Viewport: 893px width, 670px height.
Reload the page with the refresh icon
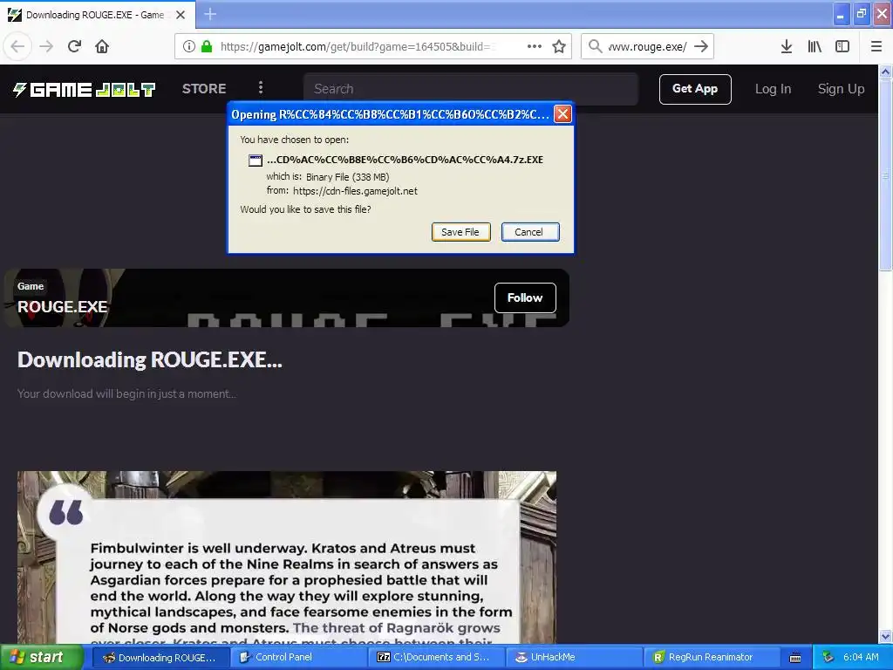click(x=74, y=46)
